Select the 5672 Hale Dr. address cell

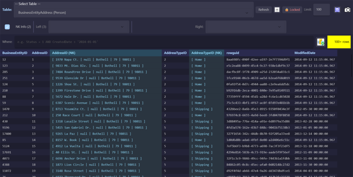(105, 97)
